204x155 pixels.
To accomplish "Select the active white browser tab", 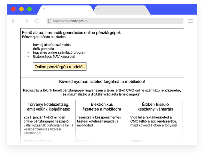I will coord(67,10).
